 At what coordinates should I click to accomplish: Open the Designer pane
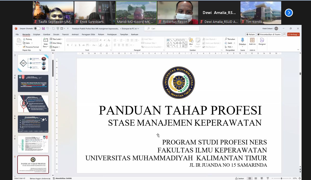pyautogui.click(x=262, y=40)
